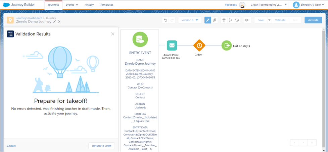Image resolution: width=328 pixels, height=152 pixels.
Task: Edit journey name with pencil icon
Action: pos(54,22)
